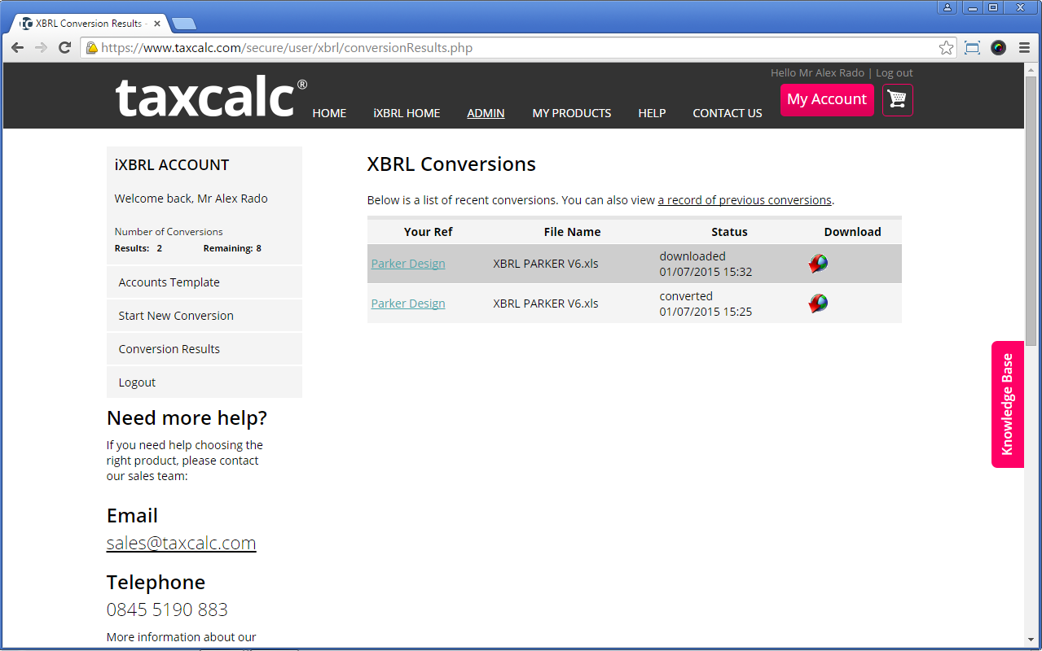Click the Your Ref column header
1042x651 pixels.
pos(429,232)
